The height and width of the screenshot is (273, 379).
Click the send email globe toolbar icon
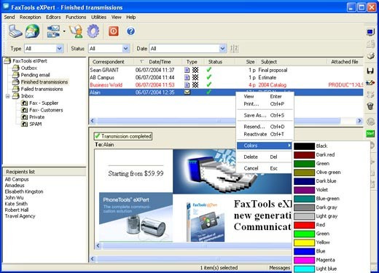[32, 31]
